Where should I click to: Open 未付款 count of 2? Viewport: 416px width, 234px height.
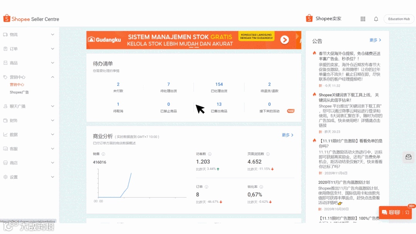118,84
